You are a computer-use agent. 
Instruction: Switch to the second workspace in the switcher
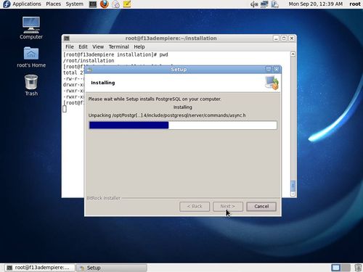pyautogui.click(x=346, y=268)
